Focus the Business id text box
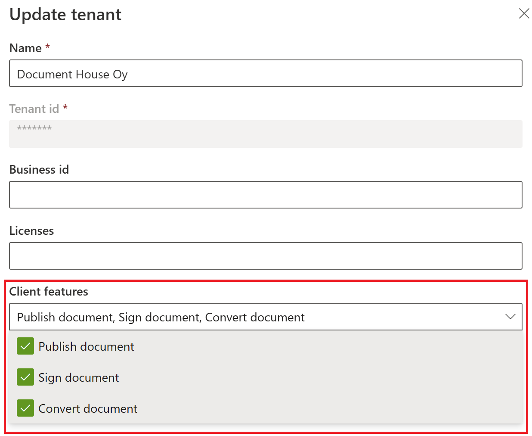This screenshot has width=532, height=436. click(266, 195)
